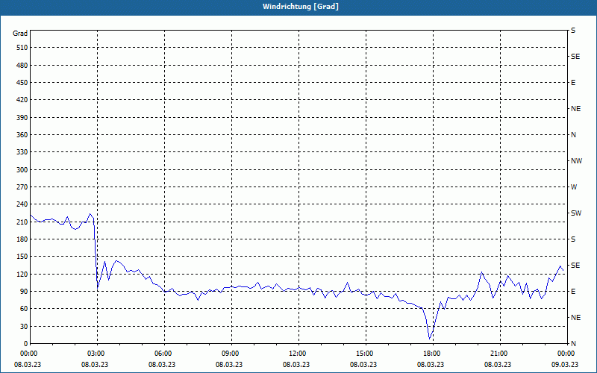Screen dimensions: 597x373
Task: Click the 360 degree axis label
Action: click(x=22, y=135)
